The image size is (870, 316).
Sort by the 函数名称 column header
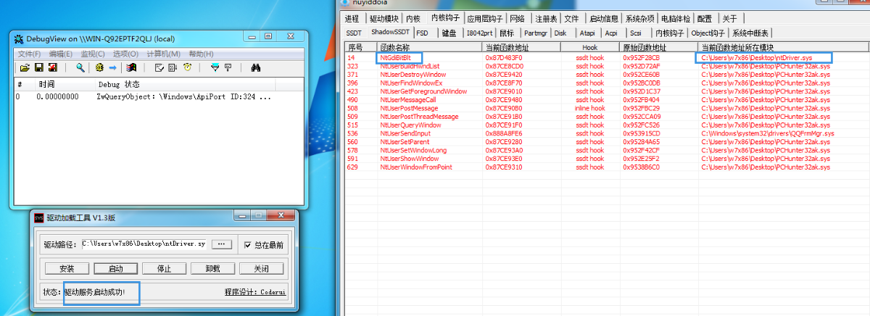pyautogui.click(x=430, y=47)
